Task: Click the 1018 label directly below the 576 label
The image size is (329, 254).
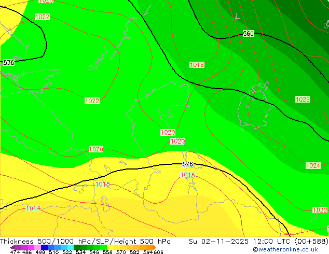Action: (187, 175)
